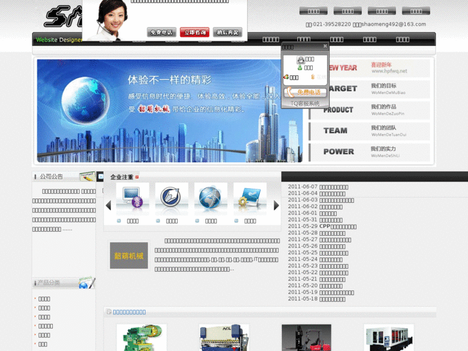Click the globe network icon in the carousel

[x=211, y=198]
